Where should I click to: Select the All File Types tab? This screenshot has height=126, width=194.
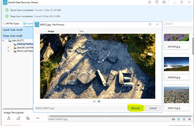pos(11,24)
